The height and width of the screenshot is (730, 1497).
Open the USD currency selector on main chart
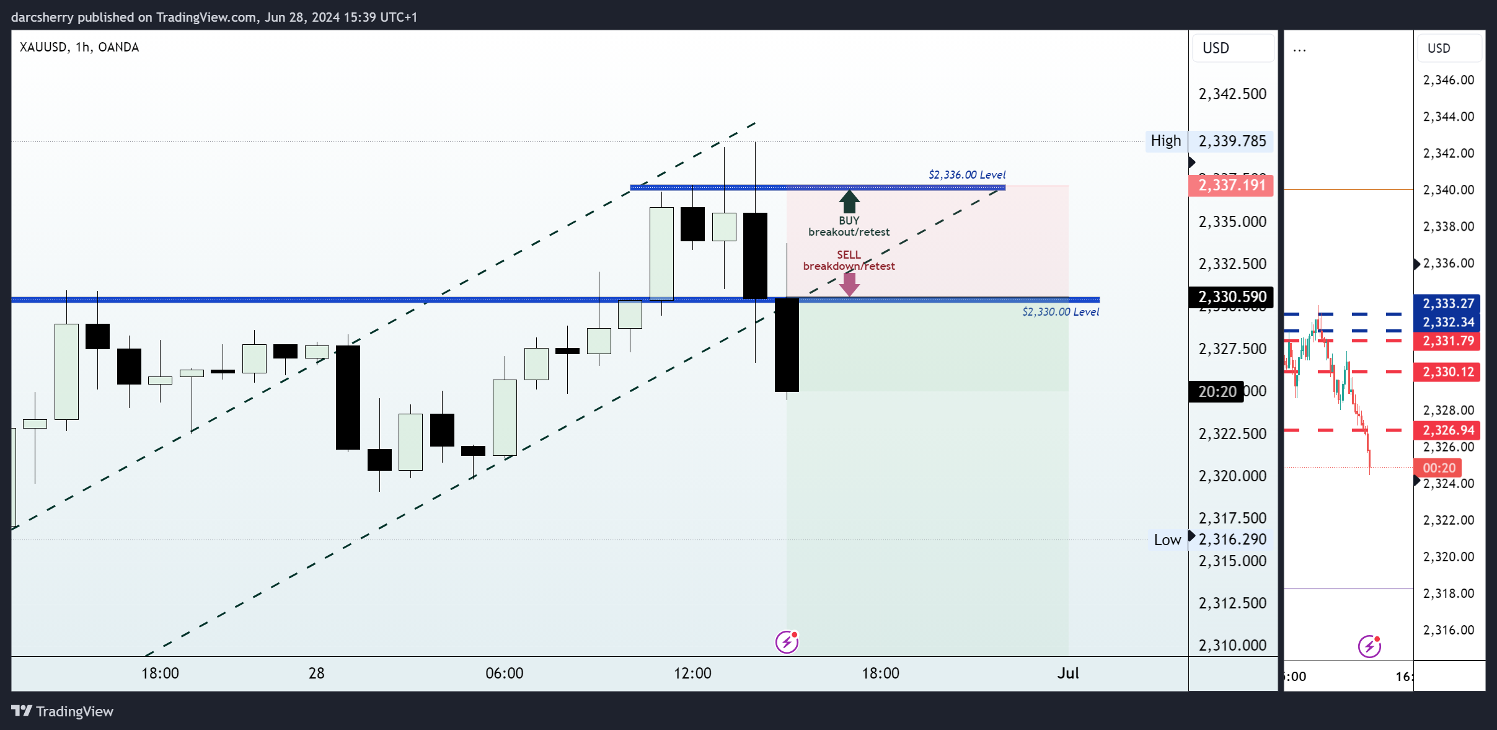coord(1232,48)
